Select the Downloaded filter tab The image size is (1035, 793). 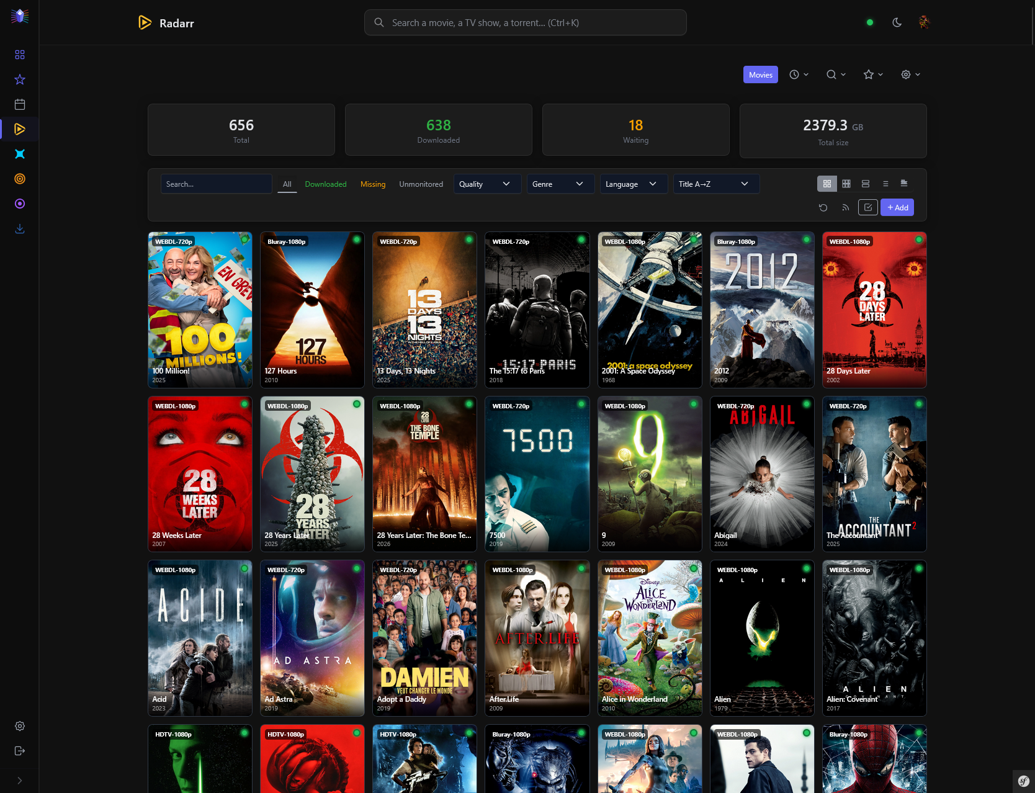coord(326,184)
